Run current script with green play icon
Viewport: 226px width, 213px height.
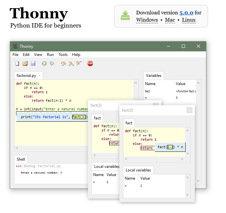click(44, 63)
